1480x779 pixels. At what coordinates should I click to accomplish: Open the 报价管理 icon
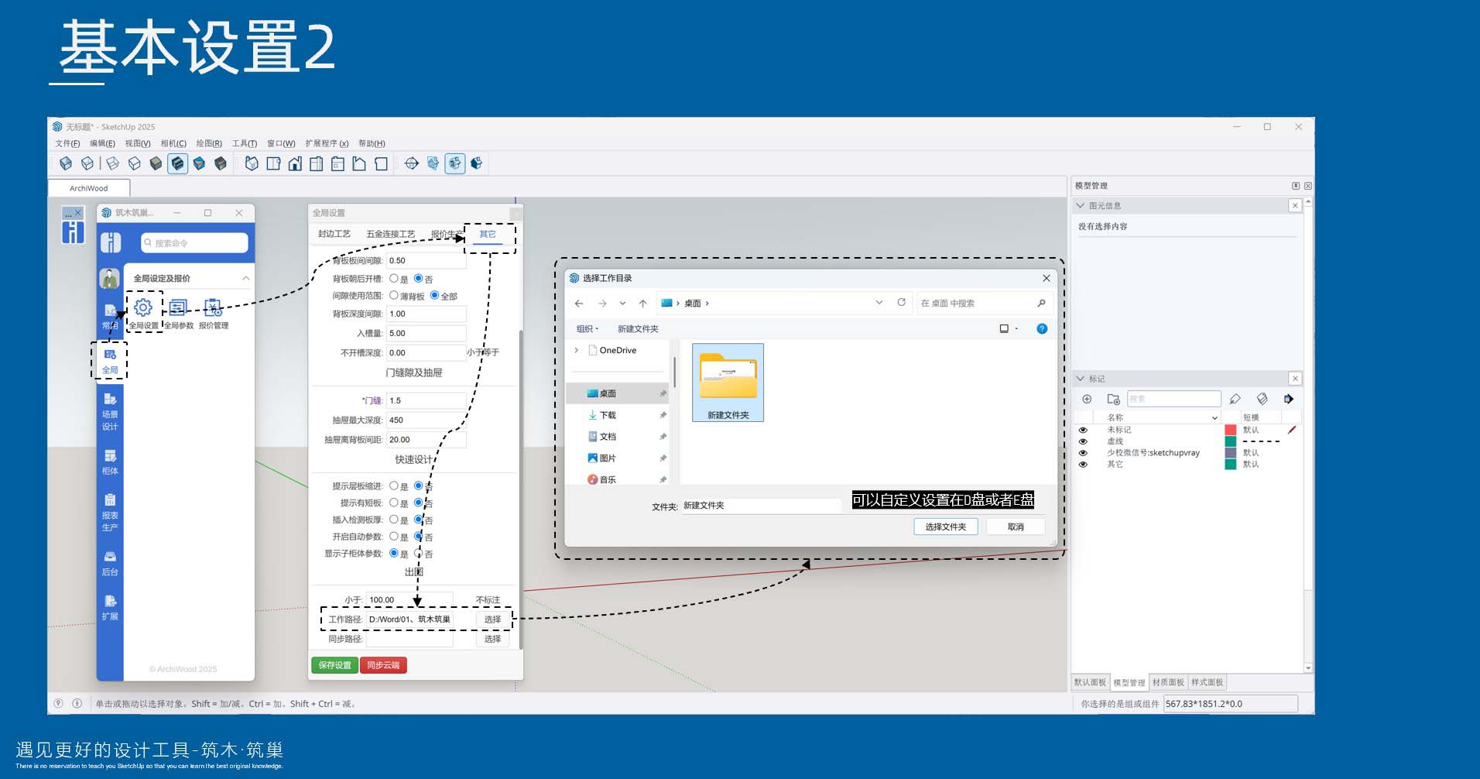[213, 308]
